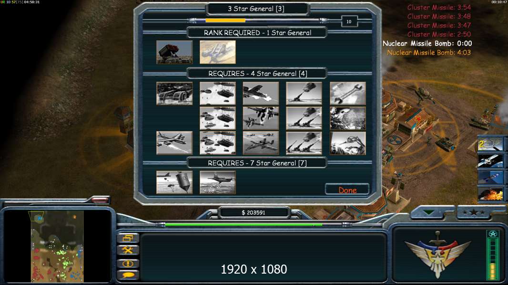Open the three-star Generals powers button
Screen dimensions: 508x285
tap(474, 212)
